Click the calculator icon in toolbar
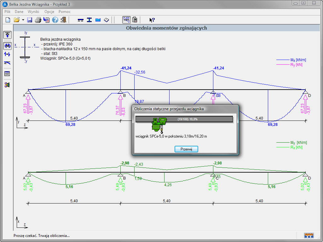Image resolution: width=323 pixels, height=242 pixels. point(135,20)
